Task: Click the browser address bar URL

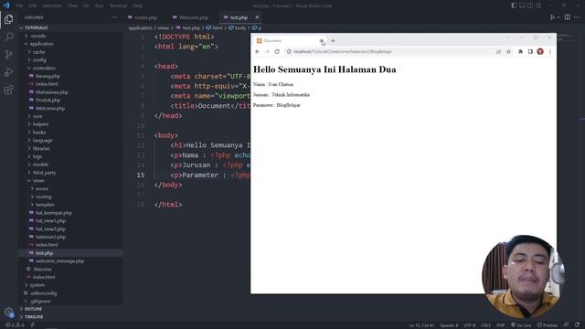Action: 343,51
